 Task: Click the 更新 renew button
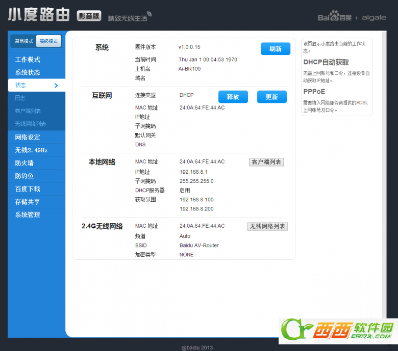pos(272,97)
